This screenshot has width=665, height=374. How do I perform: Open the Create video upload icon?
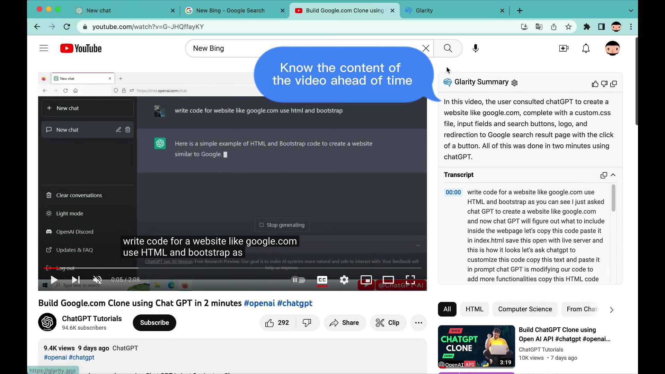[x=564, y=48]
